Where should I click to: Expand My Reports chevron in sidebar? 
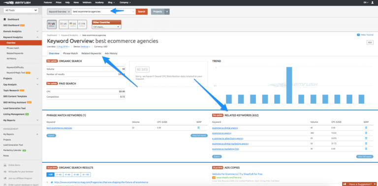[37, 120]
